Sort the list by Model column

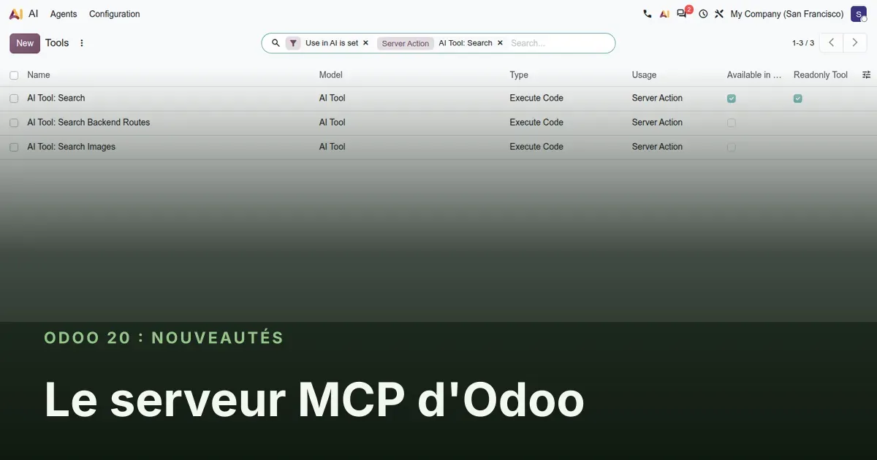(331, 74)
